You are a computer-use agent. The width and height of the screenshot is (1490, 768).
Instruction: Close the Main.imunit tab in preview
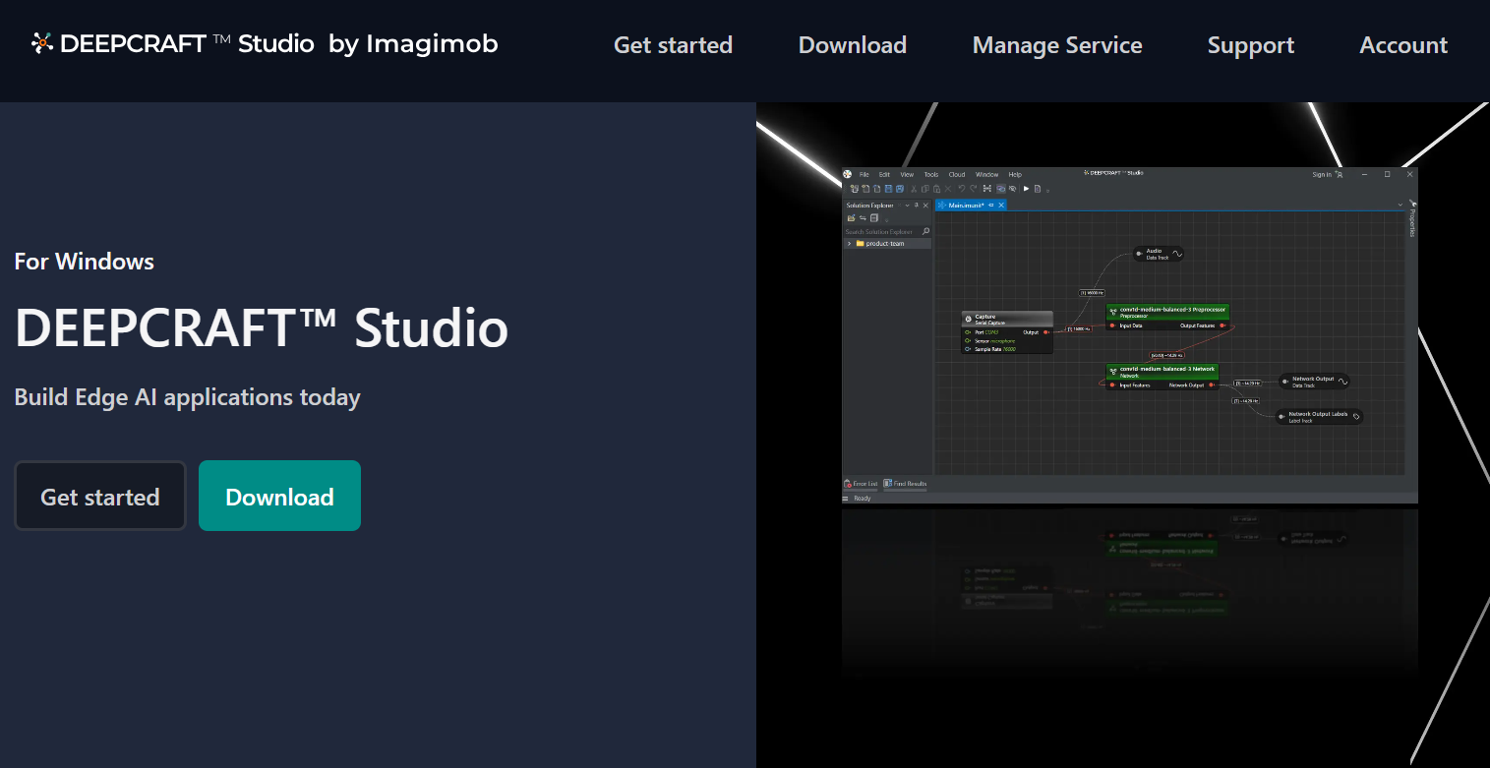click(x=1001, y=206)
